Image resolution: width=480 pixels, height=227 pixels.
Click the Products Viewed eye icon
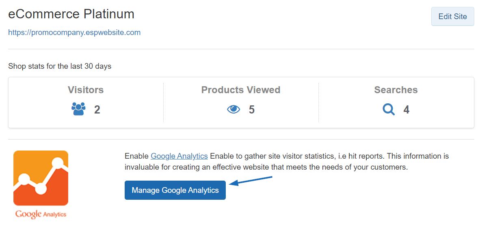tap(234, 109)
